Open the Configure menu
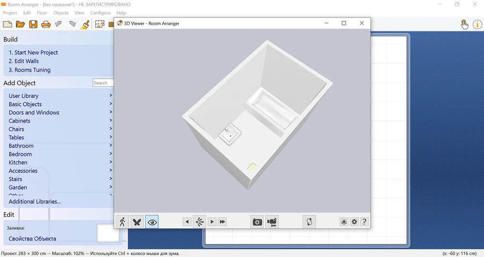484x257 pixels. pos(100,13)
